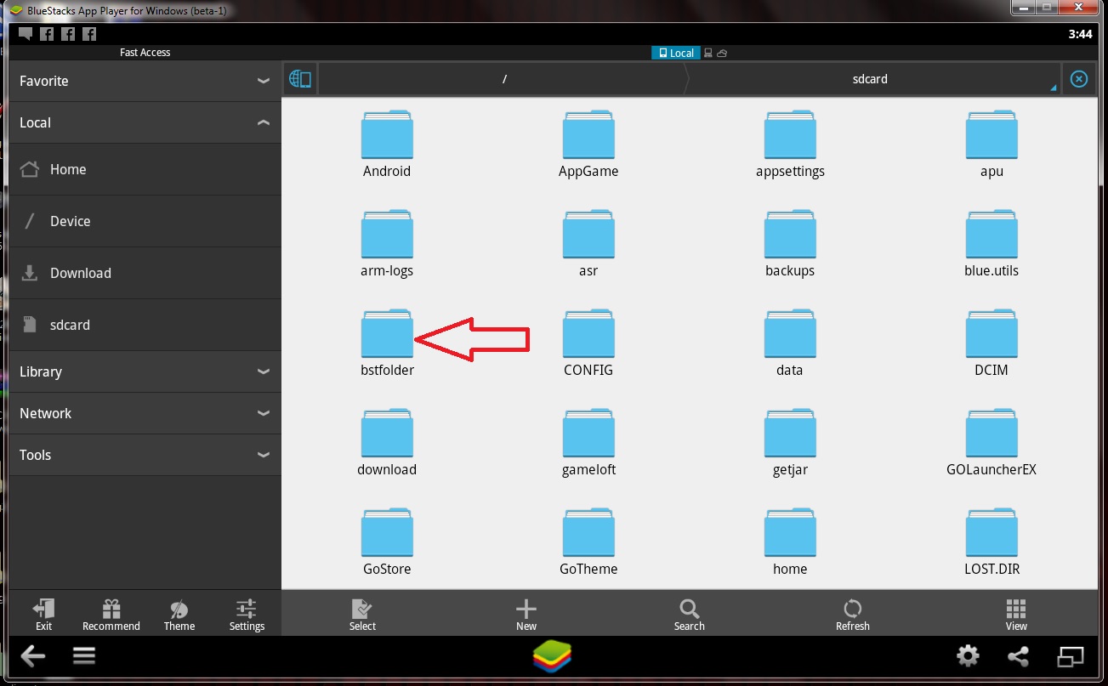Expand the Tools section
The height and width of the screenshot is (686, 1108).
145,455
